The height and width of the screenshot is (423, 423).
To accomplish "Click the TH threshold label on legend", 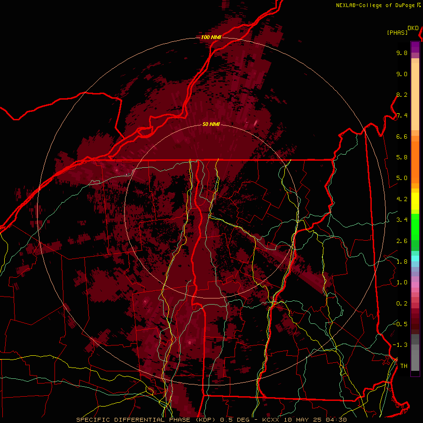I will click(404, 366).
